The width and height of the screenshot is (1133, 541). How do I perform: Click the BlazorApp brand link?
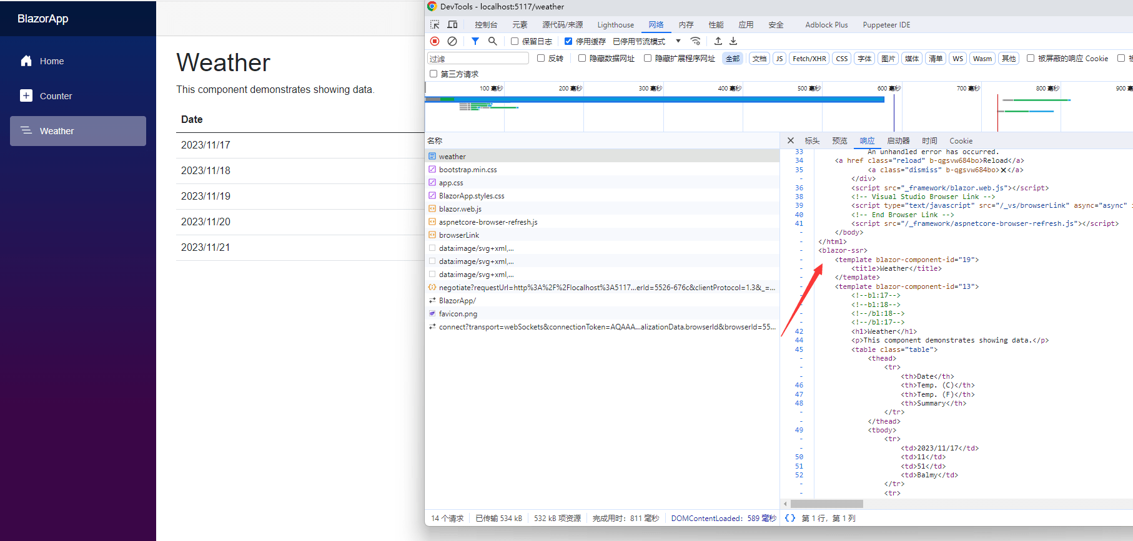[43, 19]
